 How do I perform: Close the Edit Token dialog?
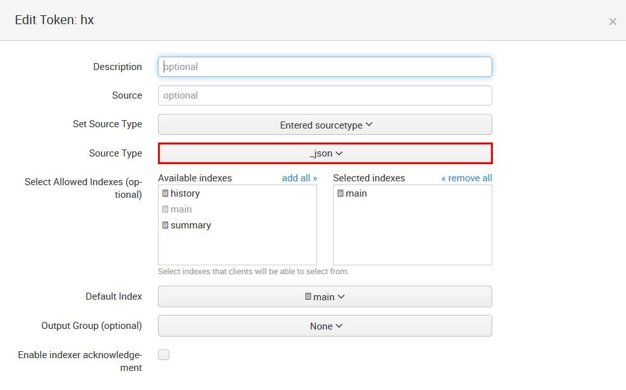(613, 21)
